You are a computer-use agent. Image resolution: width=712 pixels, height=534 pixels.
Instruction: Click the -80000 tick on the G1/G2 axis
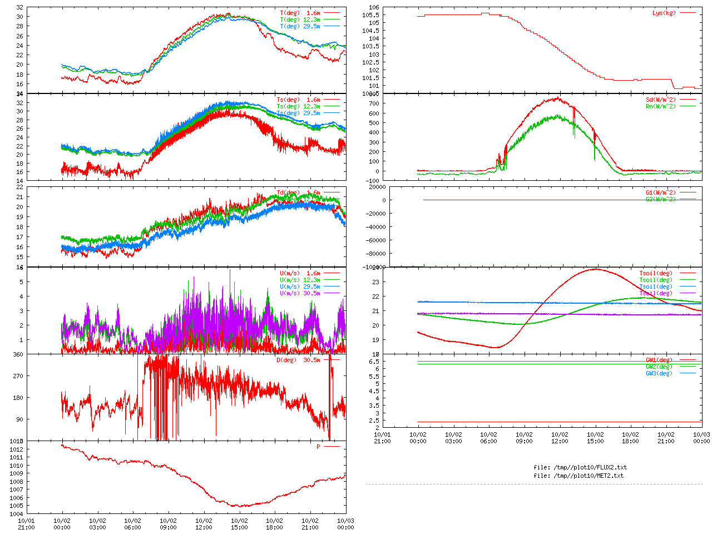point(375,254)
